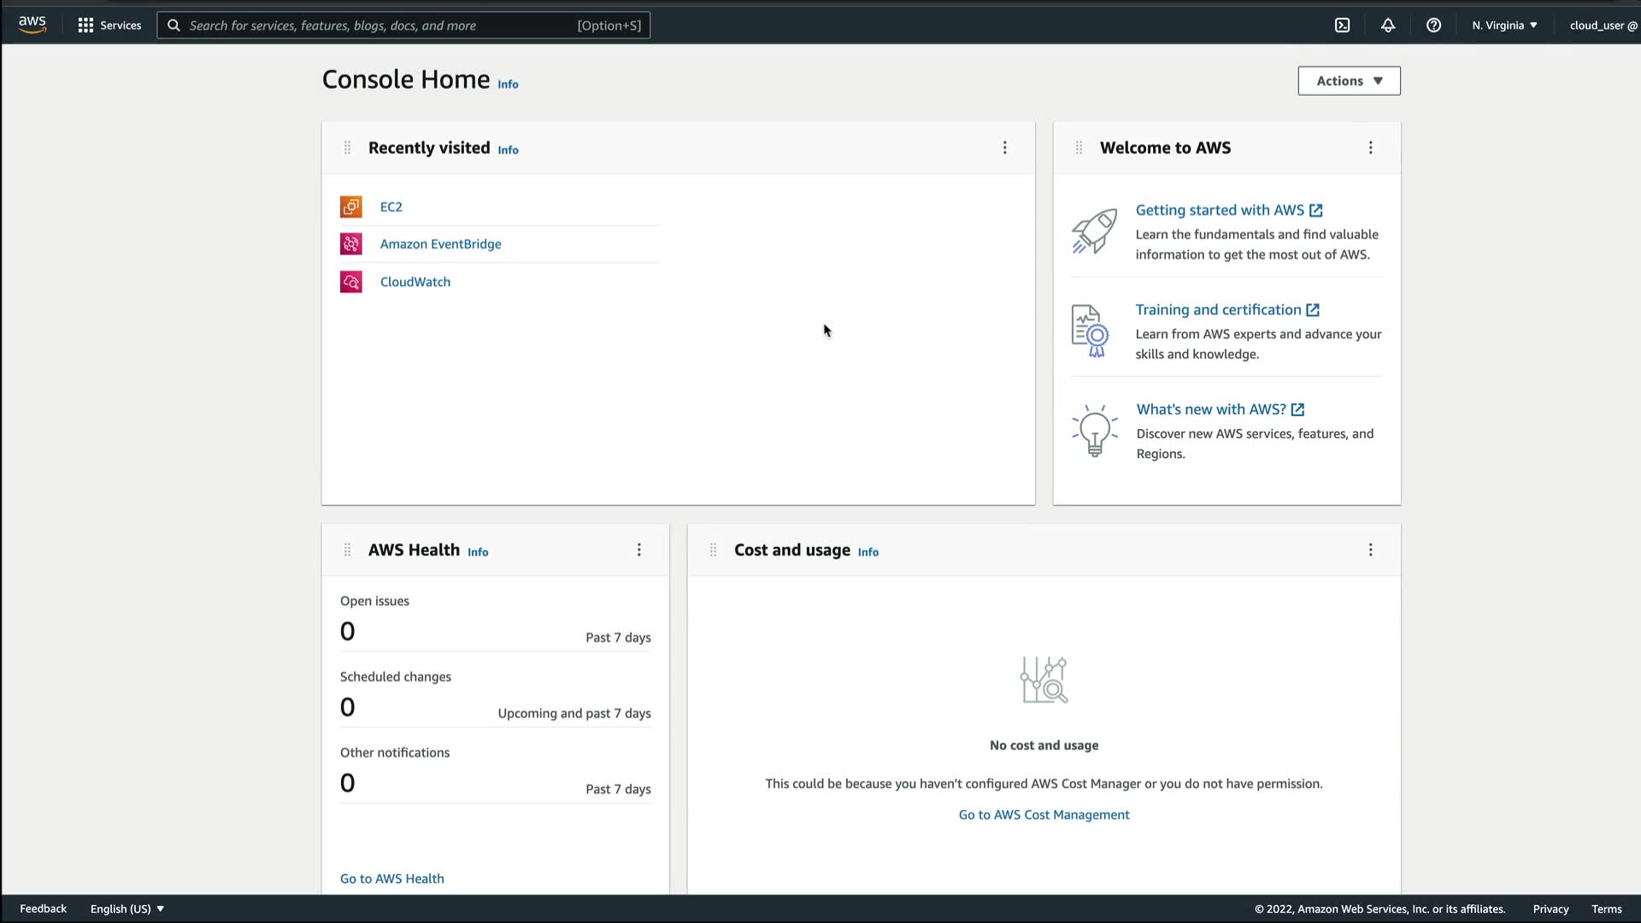This screenshot has height=923, width=1641.
Task: Open the notifications bell icon
Action: [x=1388, y=26]
